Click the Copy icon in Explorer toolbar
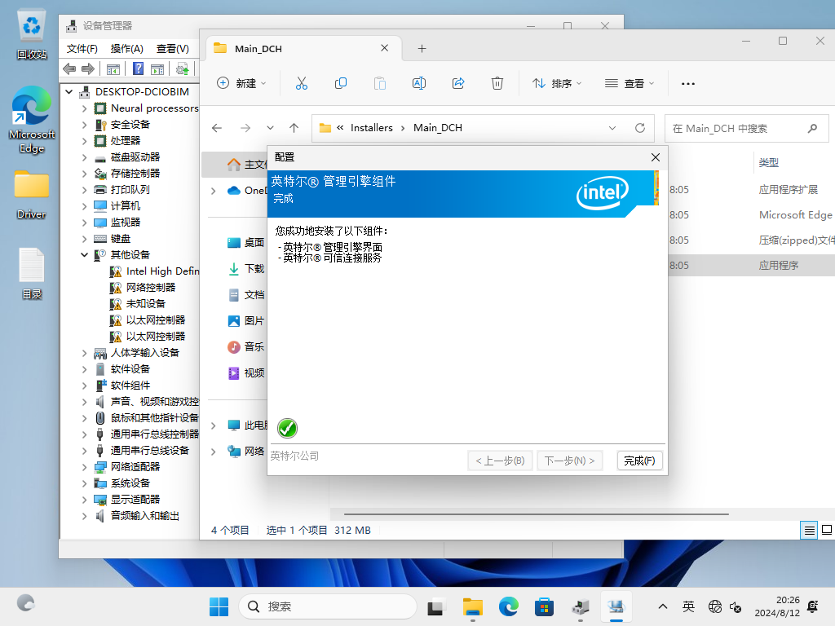 (341, 83)
